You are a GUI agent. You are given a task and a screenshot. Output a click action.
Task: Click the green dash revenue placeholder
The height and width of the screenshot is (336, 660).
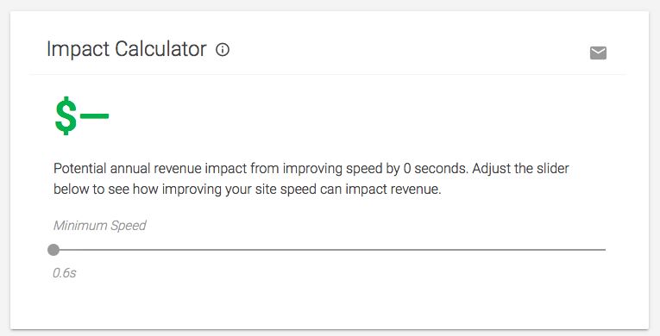pyautogui.click(x=94, y=115)
